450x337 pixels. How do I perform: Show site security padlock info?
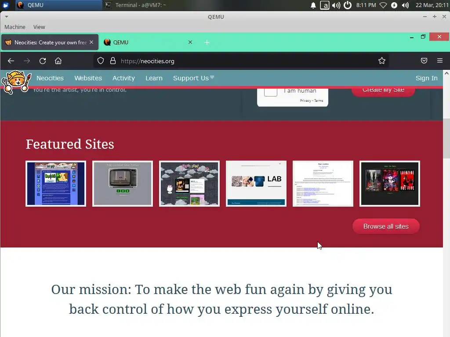point(113,61)
